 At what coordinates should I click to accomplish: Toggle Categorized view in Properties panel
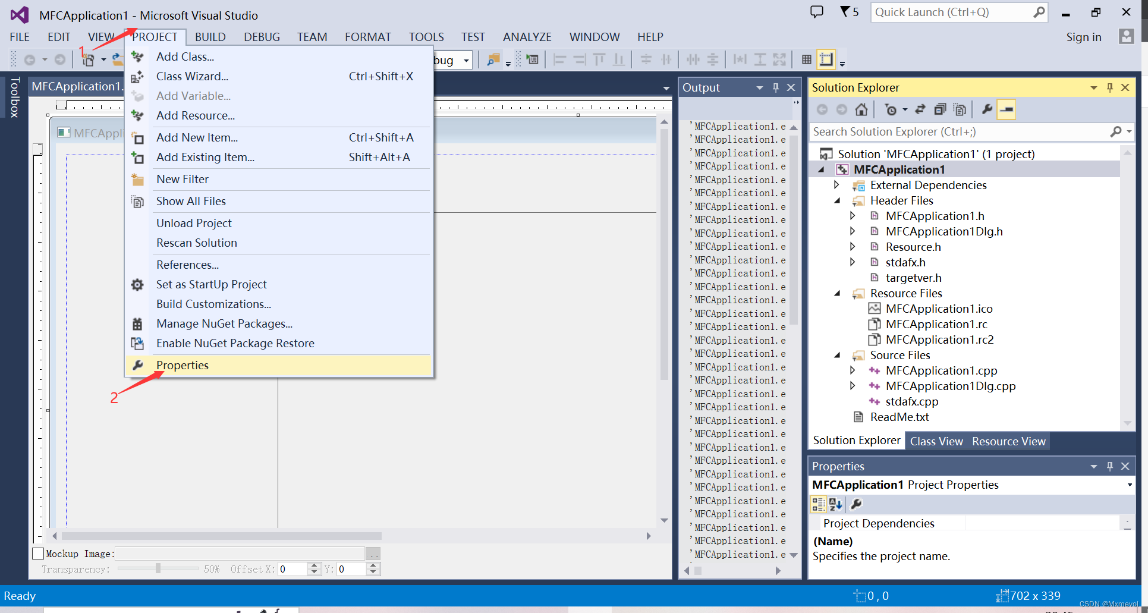pyautogui.click(x=819, y=504)
